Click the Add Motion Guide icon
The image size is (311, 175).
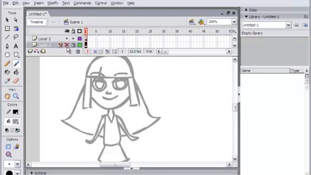coord(36,52)
